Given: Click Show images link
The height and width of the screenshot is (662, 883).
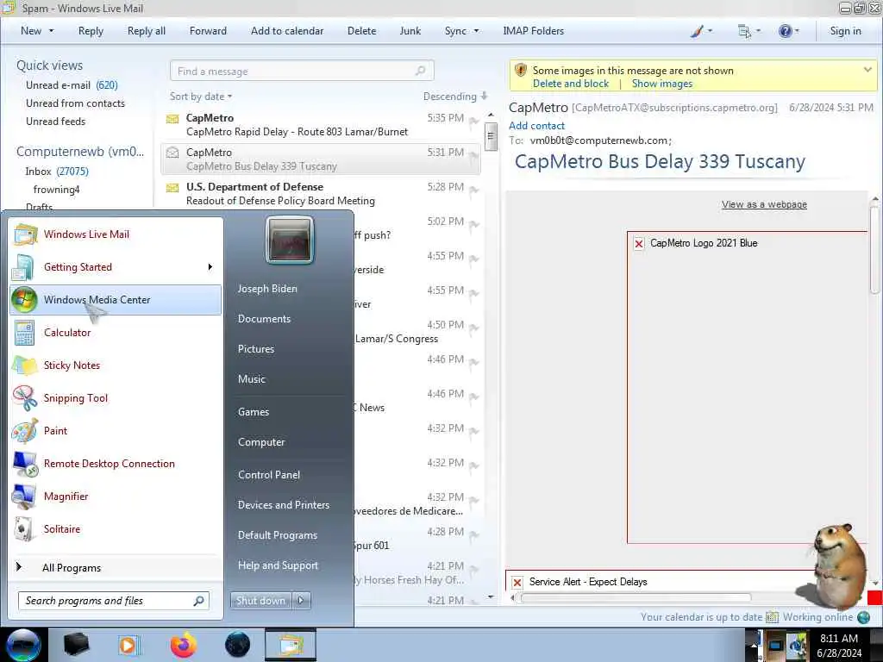Looking at the screenshot, I should coord(661,84).
